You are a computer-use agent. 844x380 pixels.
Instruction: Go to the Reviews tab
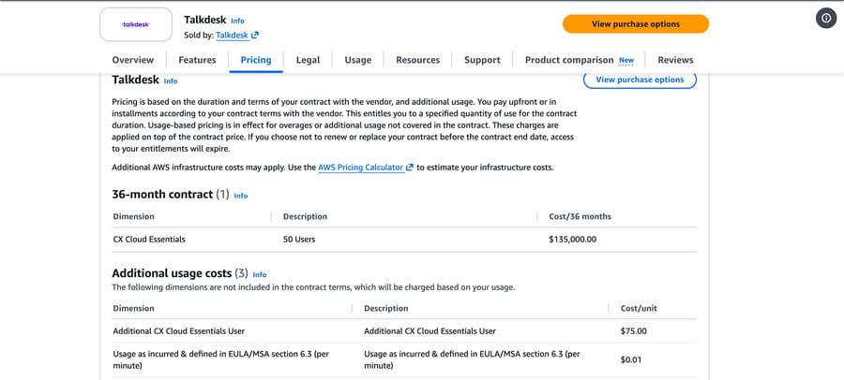click(675, 60)
